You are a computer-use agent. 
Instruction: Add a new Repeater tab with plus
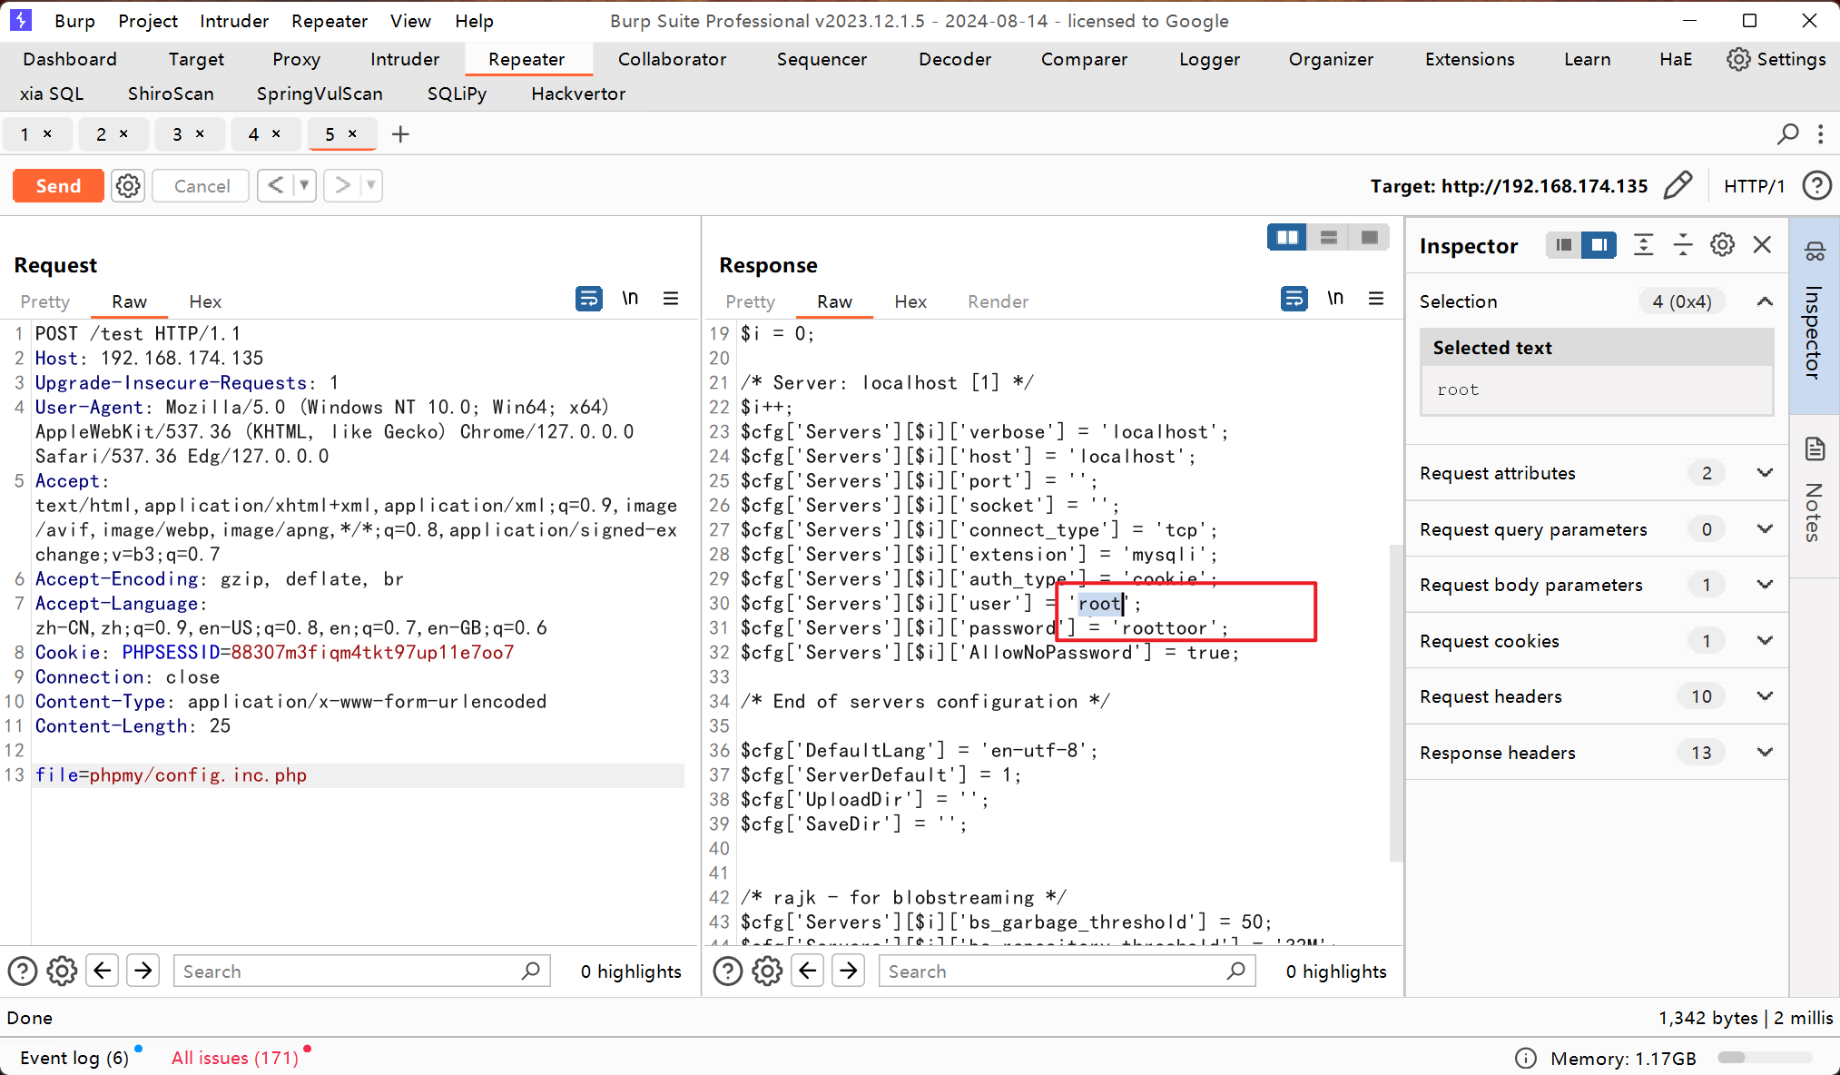pyautogui.click(x=400, y=134)
